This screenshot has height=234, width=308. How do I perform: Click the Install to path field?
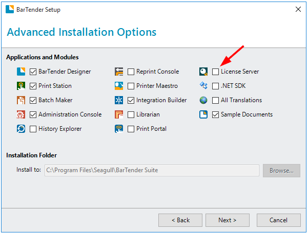pos(152,170)
